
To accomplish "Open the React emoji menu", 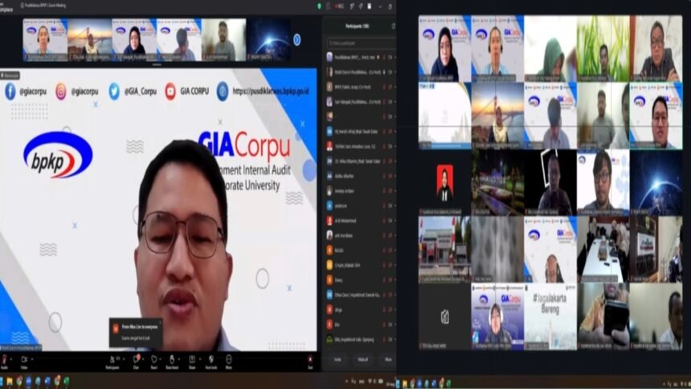I will point(153,362).
